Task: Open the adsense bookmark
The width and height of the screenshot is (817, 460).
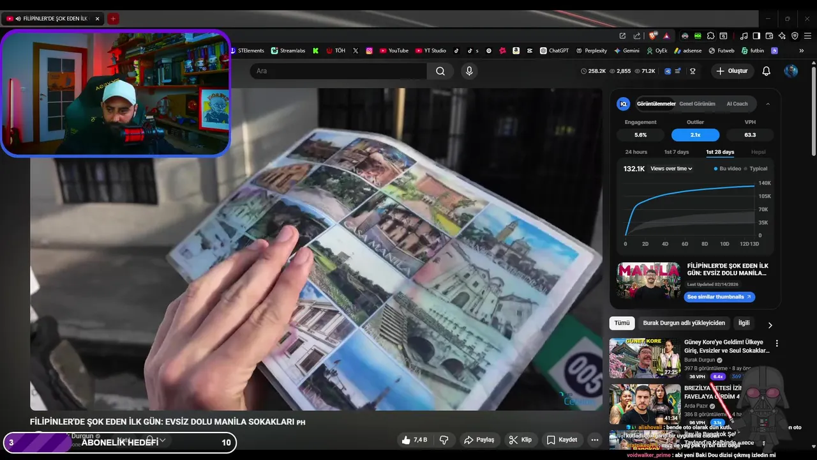Action: [688, 50]
